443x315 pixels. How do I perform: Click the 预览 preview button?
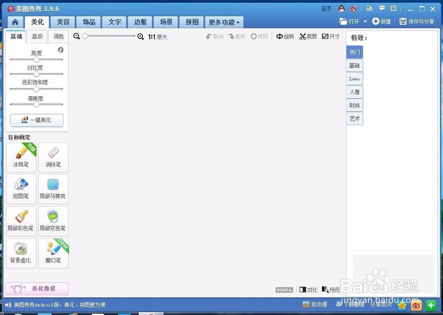pyautogui.click(x=331, y=290)
